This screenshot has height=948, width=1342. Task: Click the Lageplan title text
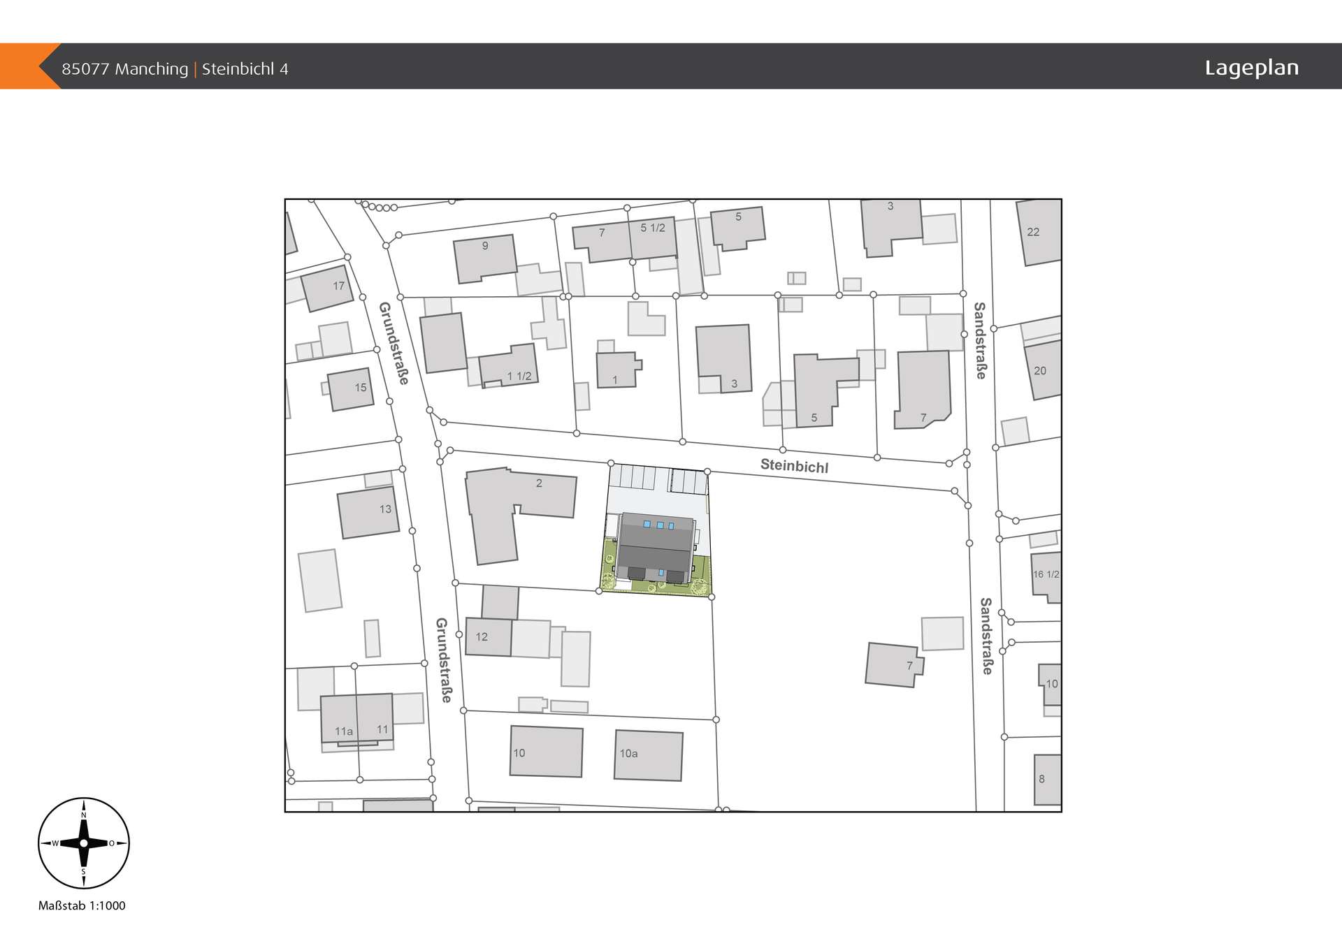(x=1251, y=68)
